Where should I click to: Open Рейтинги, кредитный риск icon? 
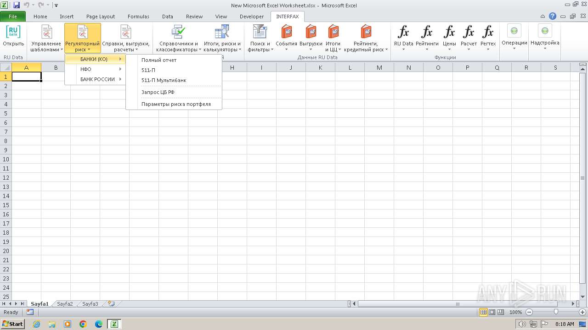click(366, 32)
